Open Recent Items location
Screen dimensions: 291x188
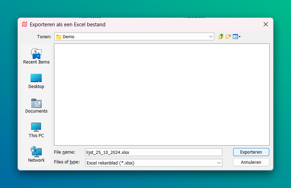[36, 56]
